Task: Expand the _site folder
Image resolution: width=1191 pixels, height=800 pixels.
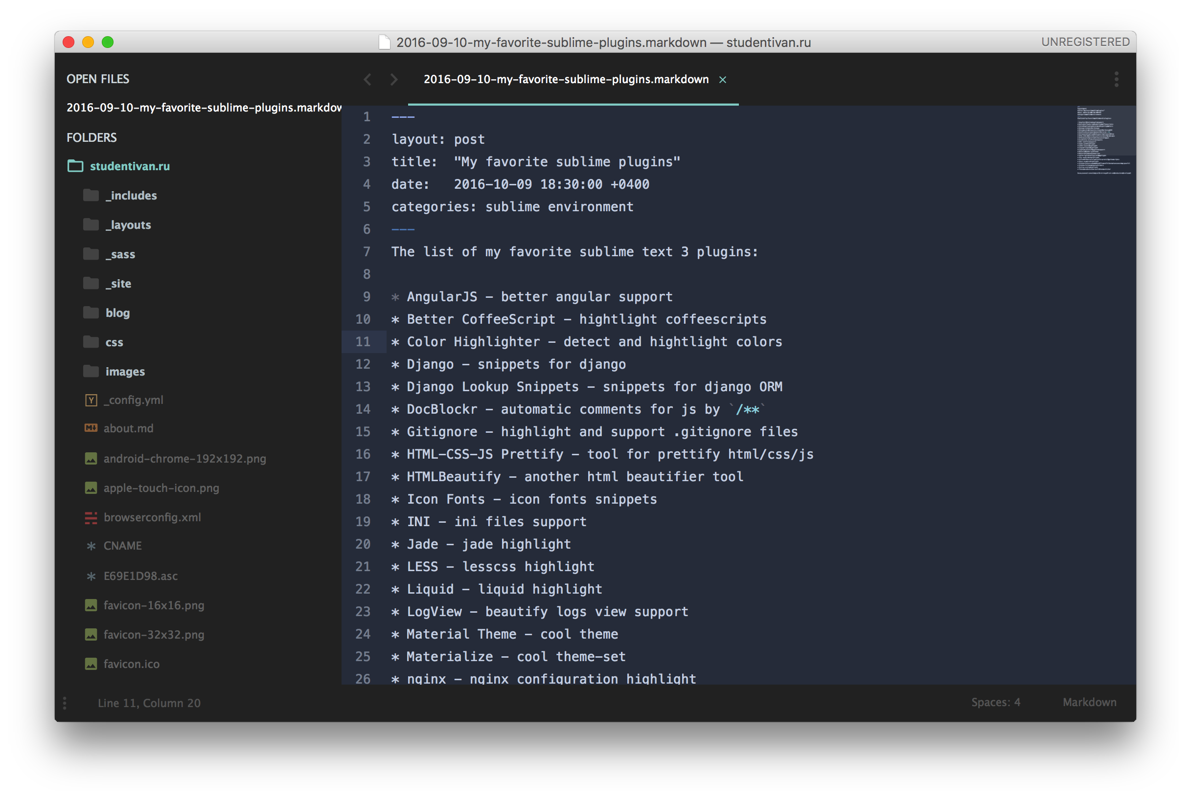Action: pos(118,284)
